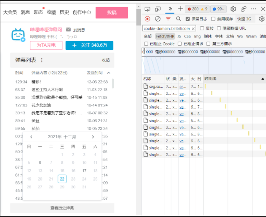Click the 关注 348.6万 follow button
The height and width of the screenshot is (217, 266).
click(x=89, y=45)
